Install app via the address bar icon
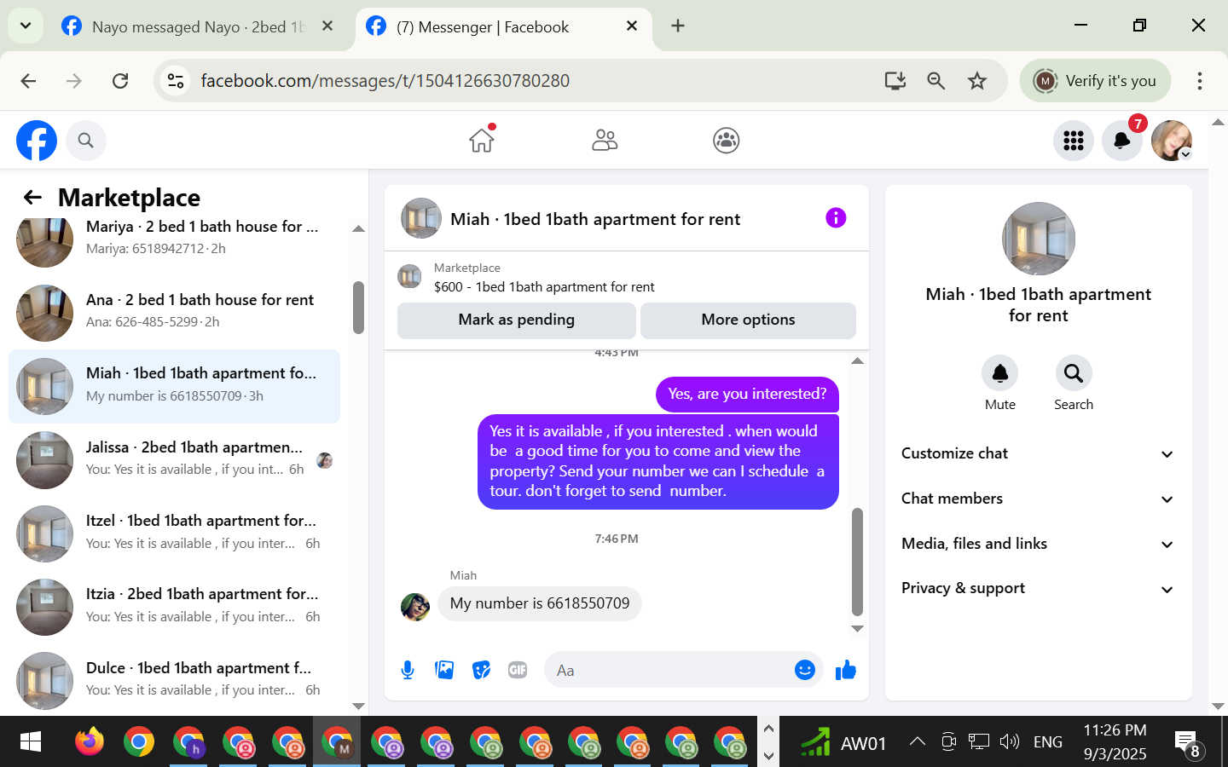This screenshot has width=1228, height=767. tap(895, 81)
